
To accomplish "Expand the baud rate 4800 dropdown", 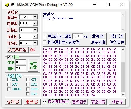I will (35, 23).
